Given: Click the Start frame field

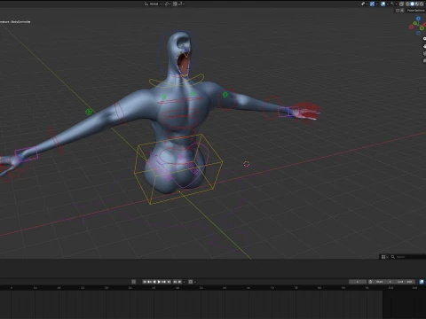Looking at the screenshot, I should (x=383, y=282).
